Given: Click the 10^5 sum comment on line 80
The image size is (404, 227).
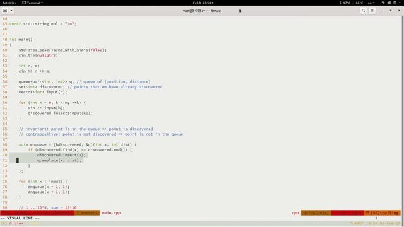Looking at the screenshot, I should pos(48,207).
